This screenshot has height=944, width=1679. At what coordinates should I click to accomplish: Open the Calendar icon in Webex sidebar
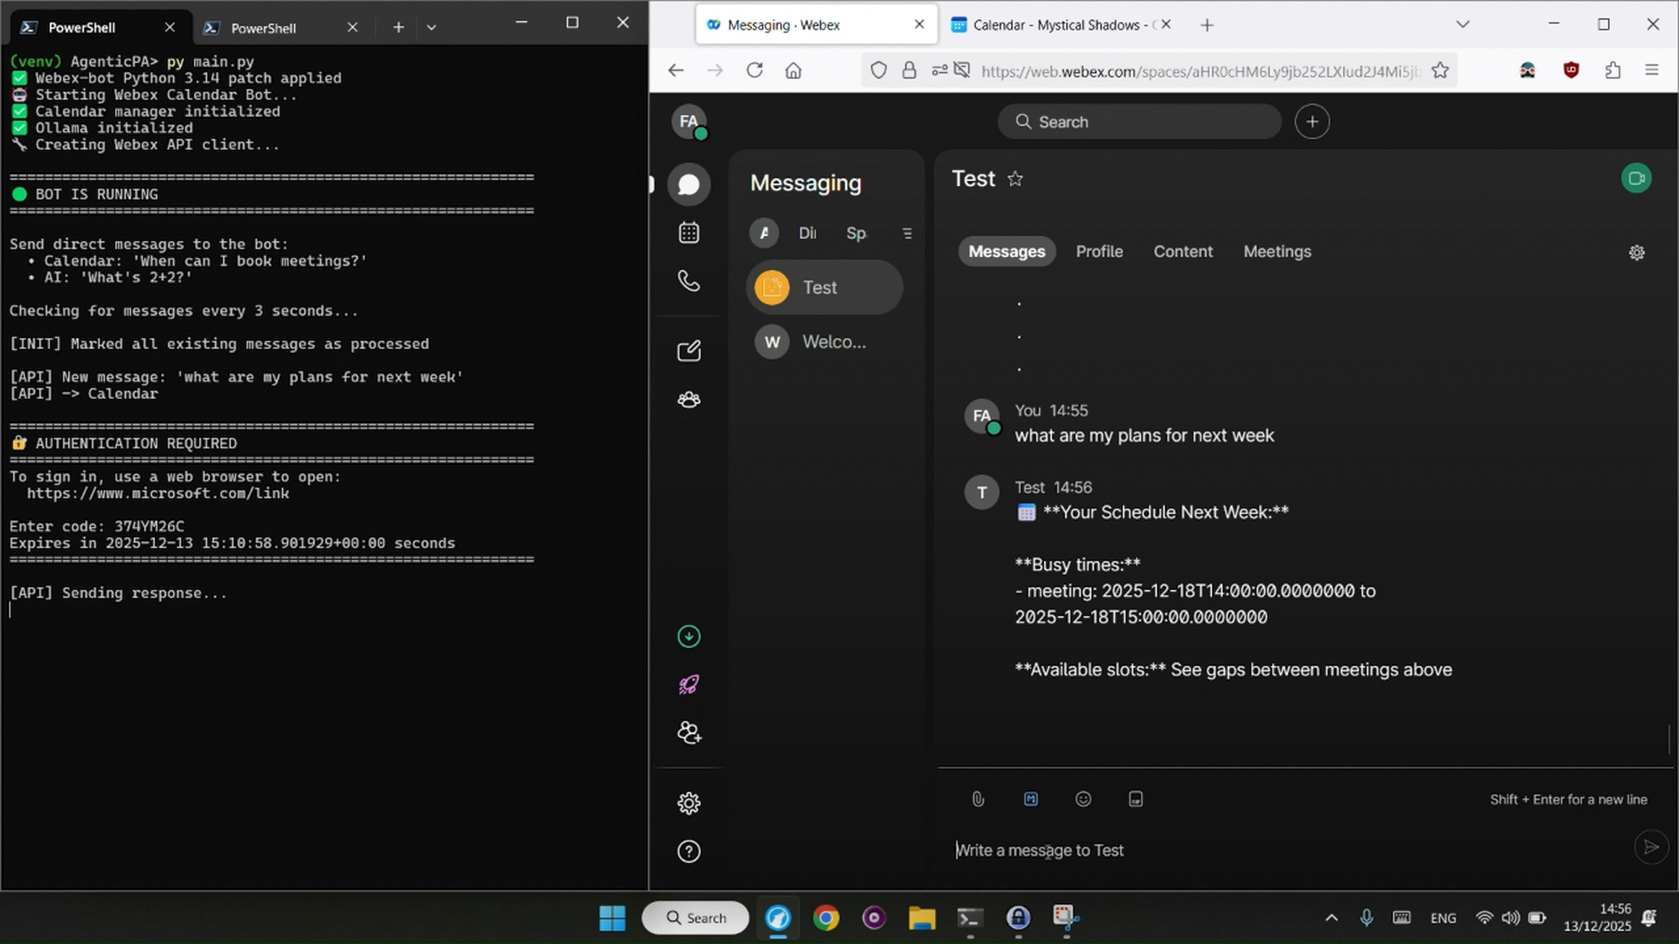coord(689,233)
